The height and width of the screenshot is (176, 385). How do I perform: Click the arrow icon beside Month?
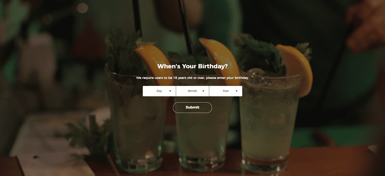point(203,91)
